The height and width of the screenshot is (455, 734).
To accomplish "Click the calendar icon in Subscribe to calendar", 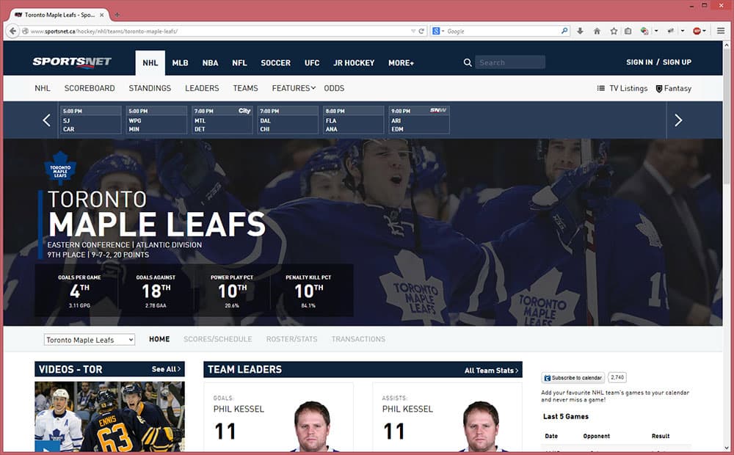I will (548, 378).
